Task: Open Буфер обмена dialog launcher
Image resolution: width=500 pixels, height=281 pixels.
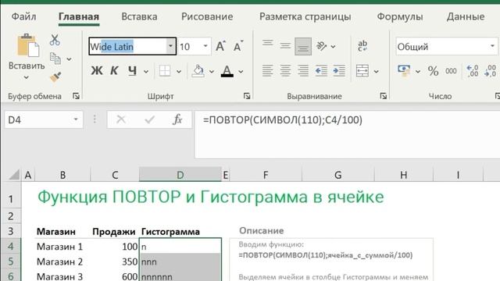Action: click(x=76, y=96)
